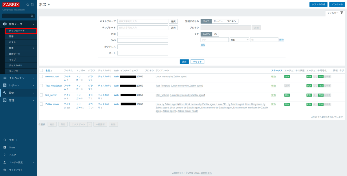Click the ZBX badge for test_server
Image resolution: width=347 pixels, height=176 pixels.
[287, 95]
